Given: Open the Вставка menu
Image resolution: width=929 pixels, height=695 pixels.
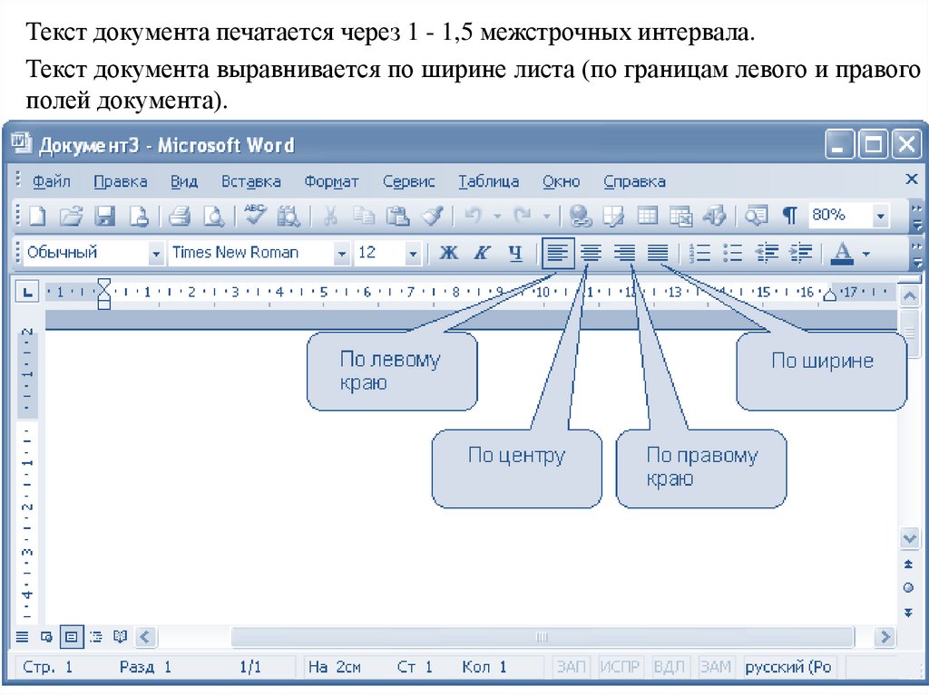Looking at the screenshot, I should click(250, 182).
